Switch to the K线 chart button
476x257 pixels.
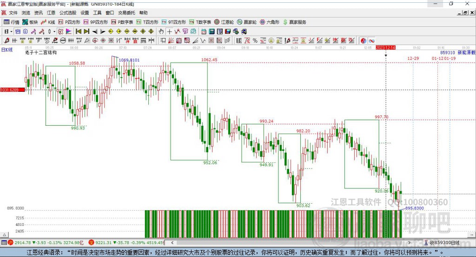[x=48, y=22]
